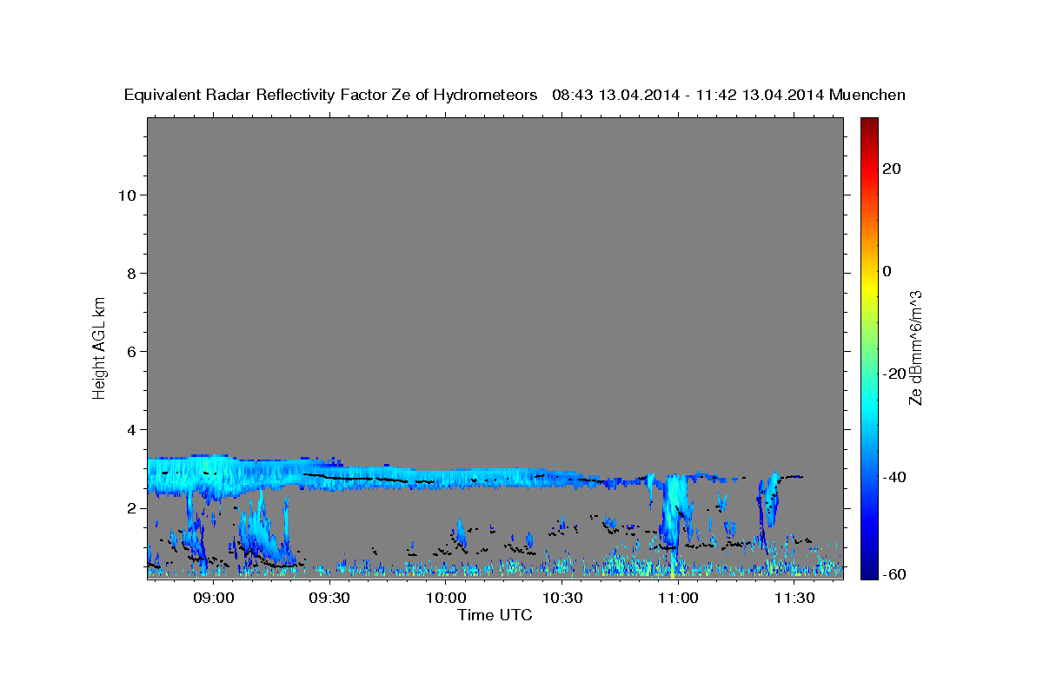This screenshot has height=695, width=1043.
Task: Click the 09:30 time tick label
Action: [329, 599]
